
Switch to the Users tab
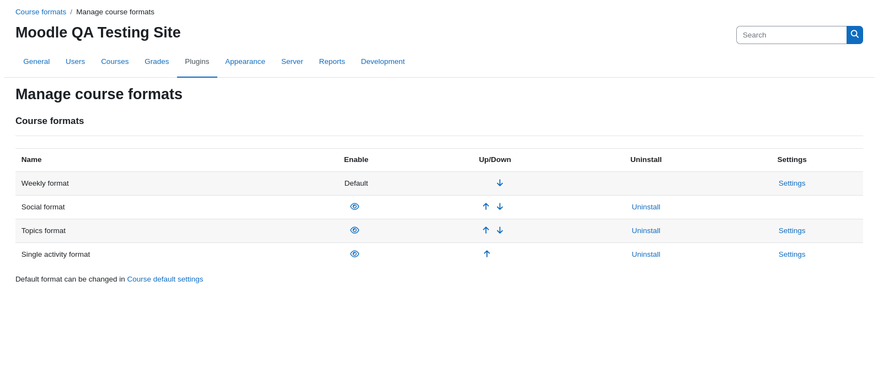(76, 62)
